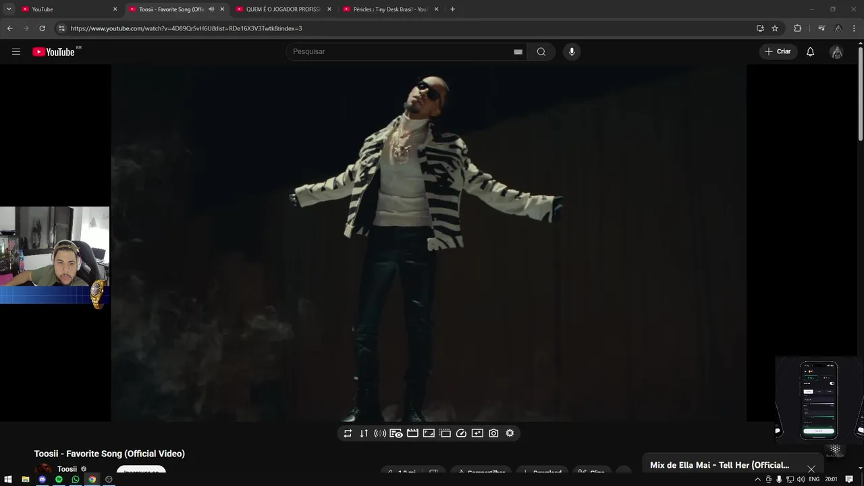Click the magnifier search button
The image size is (864, 486).
point(541,52)
